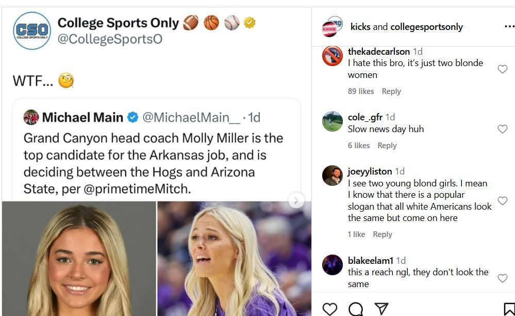Open the post options with the three dots
Screen dimensions: 515x316
pos(510,26)
